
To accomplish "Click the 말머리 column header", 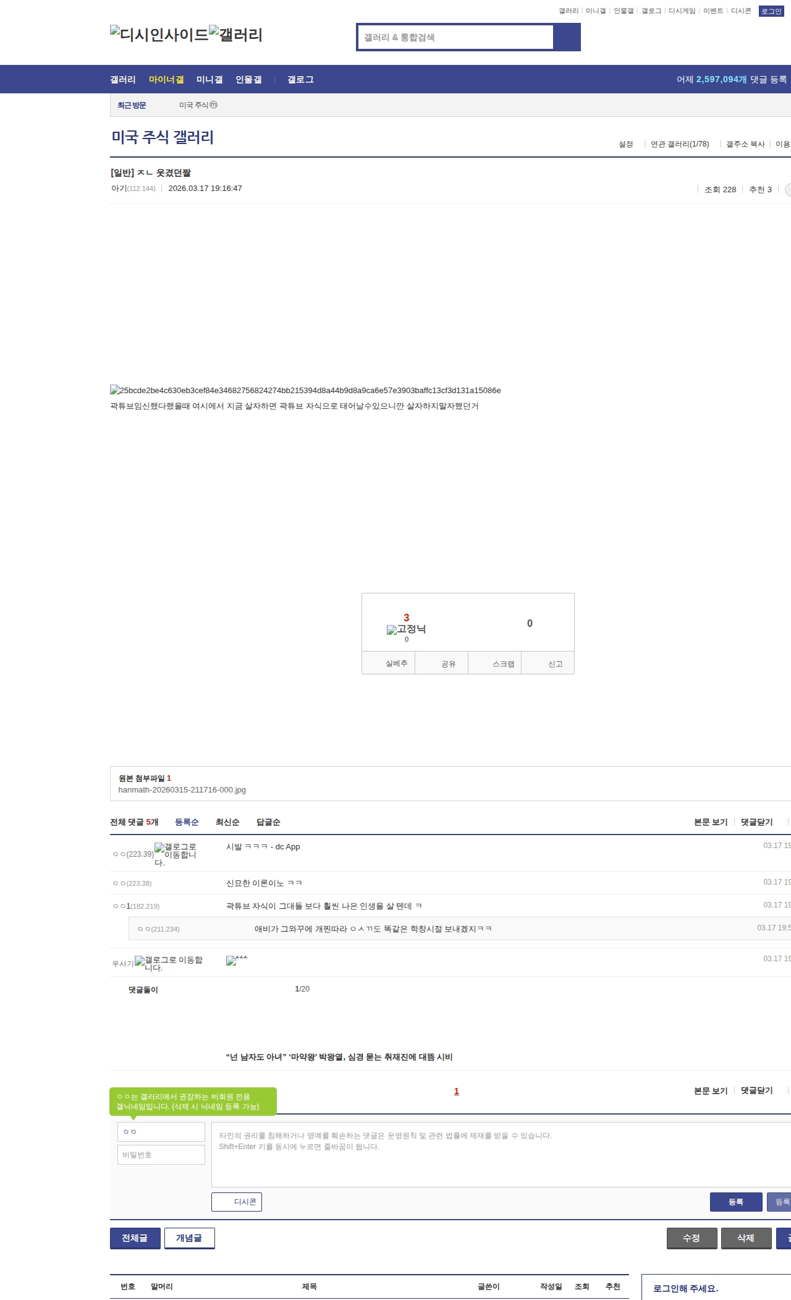I will (162, 1286).
